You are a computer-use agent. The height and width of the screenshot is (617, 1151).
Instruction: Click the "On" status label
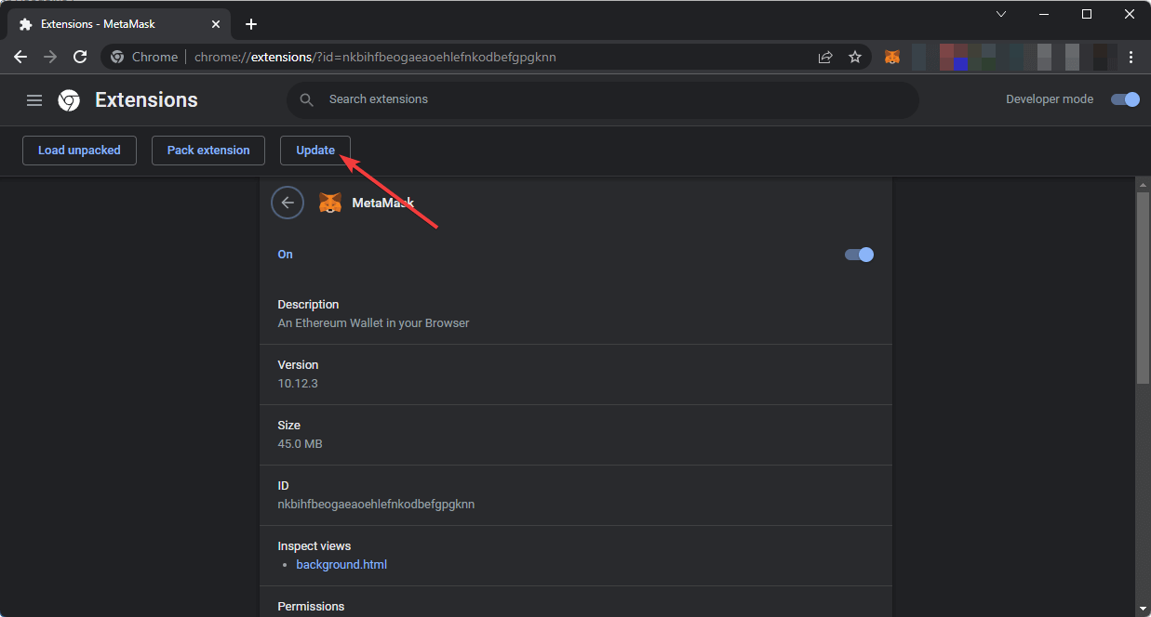point(286,255)
